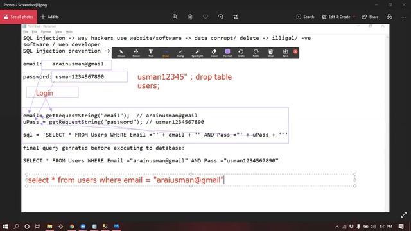Enter fullscreen with the diagonal arrows icon
The image size is (411, 231).
pos(404,215)
